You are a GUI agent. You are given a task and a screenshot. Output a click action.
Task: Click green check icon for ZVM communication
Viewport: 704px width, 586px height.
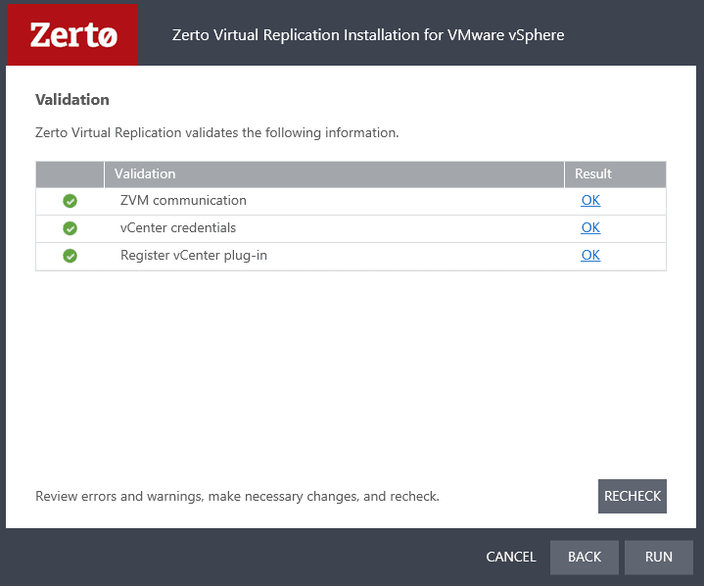(70, 201)
